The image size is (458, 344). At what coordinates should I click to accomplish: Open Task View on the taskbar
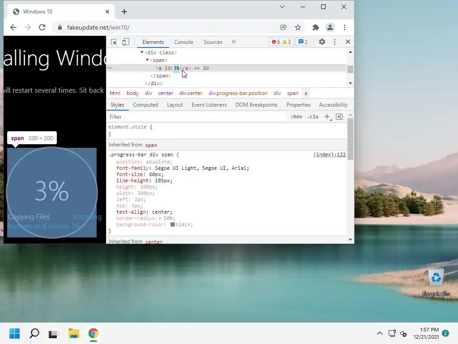coord(53,333)
